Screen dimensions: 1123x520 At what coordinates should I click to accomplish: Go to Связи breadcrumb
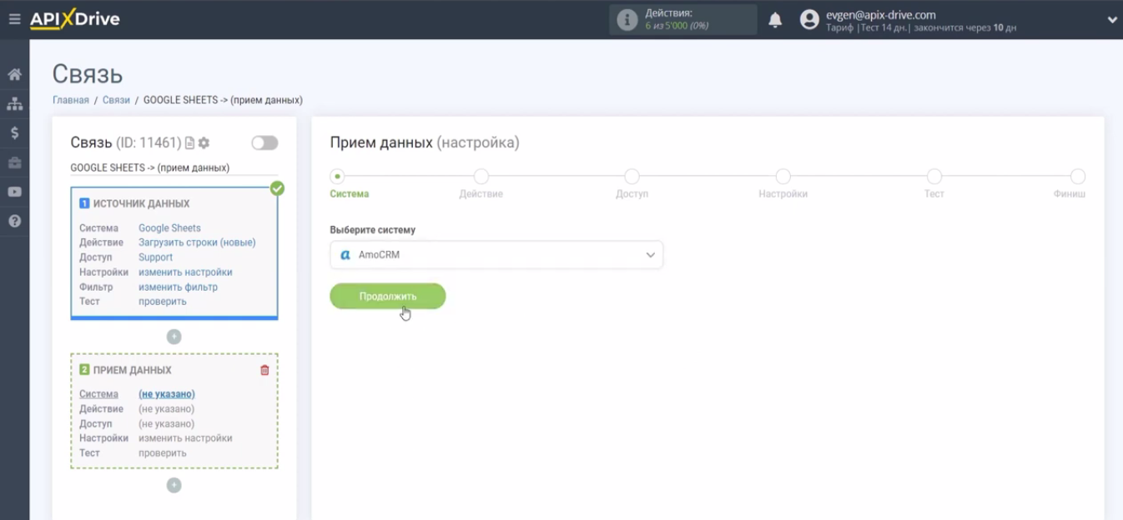click(117, 100)
